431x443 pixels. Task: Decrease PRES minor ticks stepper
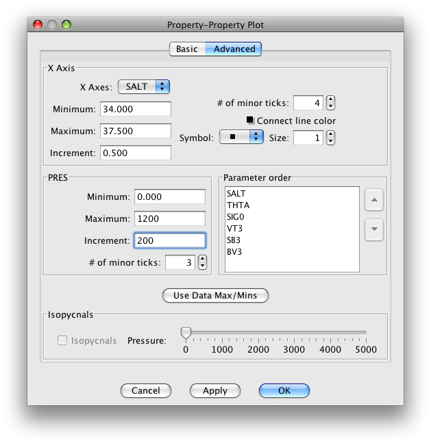pyautogui.click(x=203, y=266)
